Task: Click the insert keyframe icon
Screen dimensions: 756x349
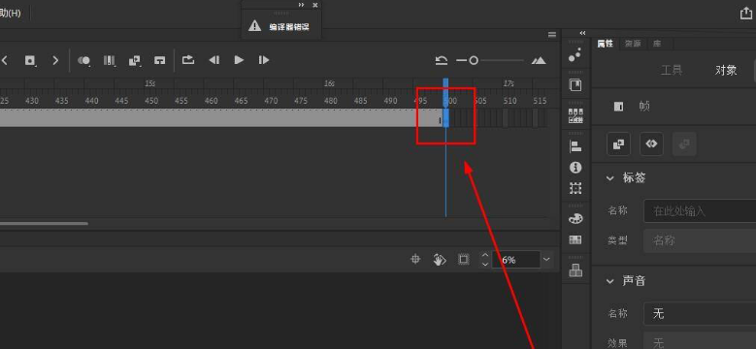Action: click(x=30, y=61)
